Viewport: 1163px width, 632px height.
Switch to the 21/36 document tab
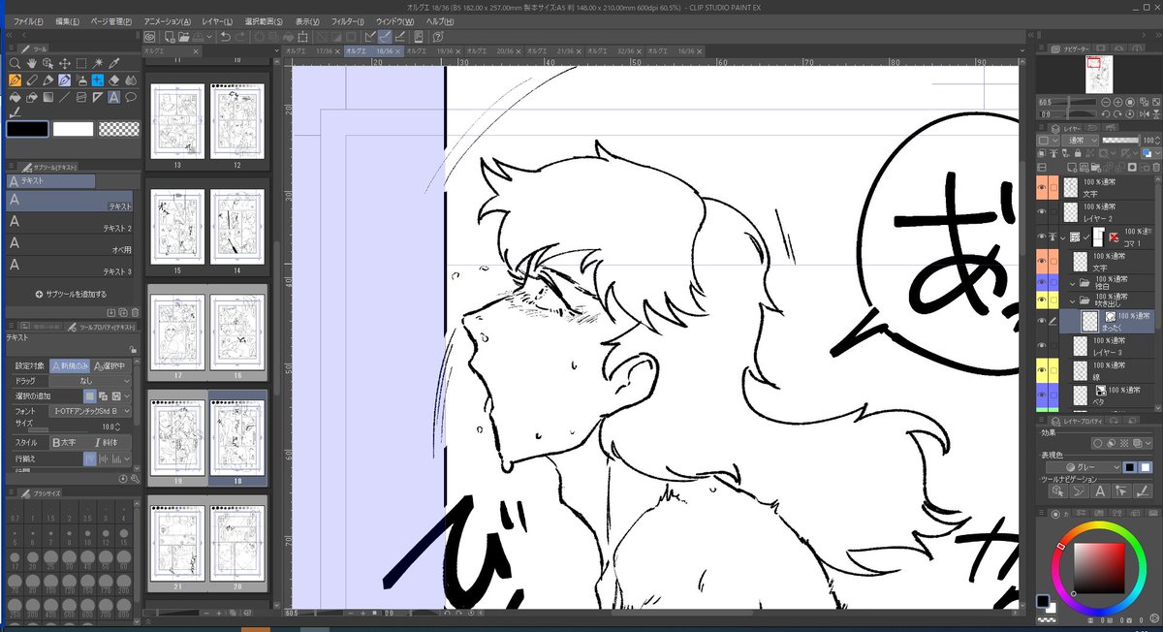tap(556, 50)
